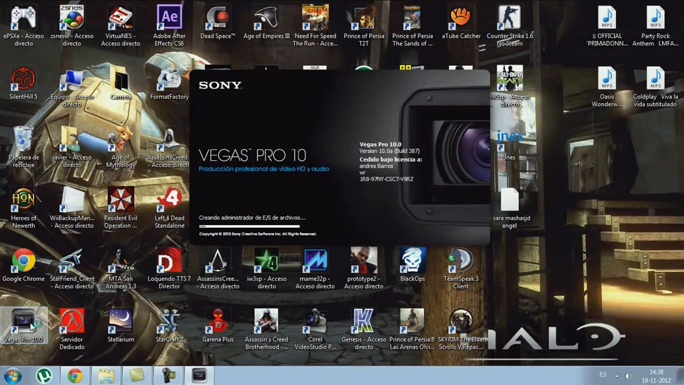Launch the Age of Mythology icon
This screenshot has height=385, width=684.
121,147
